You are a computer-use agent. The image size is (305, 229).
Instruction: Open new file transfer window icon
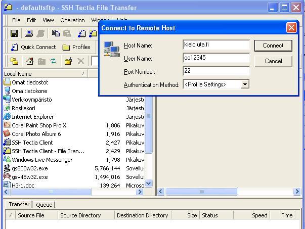pos(93,33)
